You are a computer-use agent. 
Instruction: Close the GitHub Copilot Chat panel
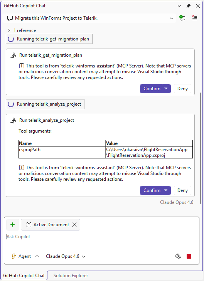coord(198,6)
